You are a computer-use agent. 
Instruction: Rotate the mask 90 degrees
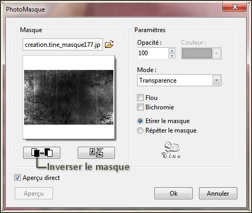[96, 153]
